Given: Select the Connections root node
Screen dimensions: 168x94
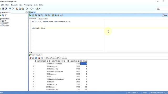Looking at the screenshot, I should point(5,19).
